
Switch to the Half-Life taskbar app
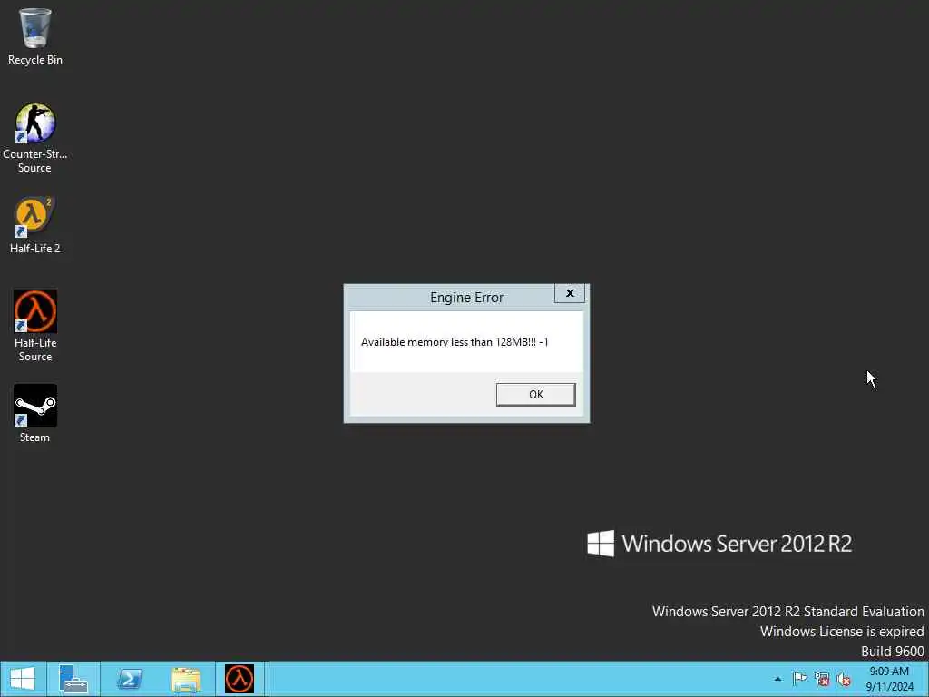click(240, 679)
